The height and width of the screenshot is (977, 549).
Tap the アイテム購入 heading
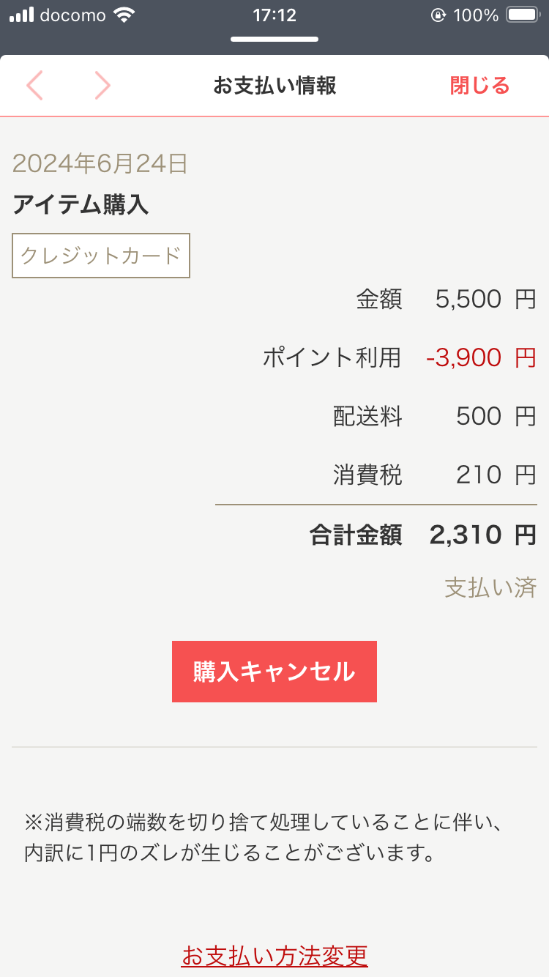pos(81,205)
